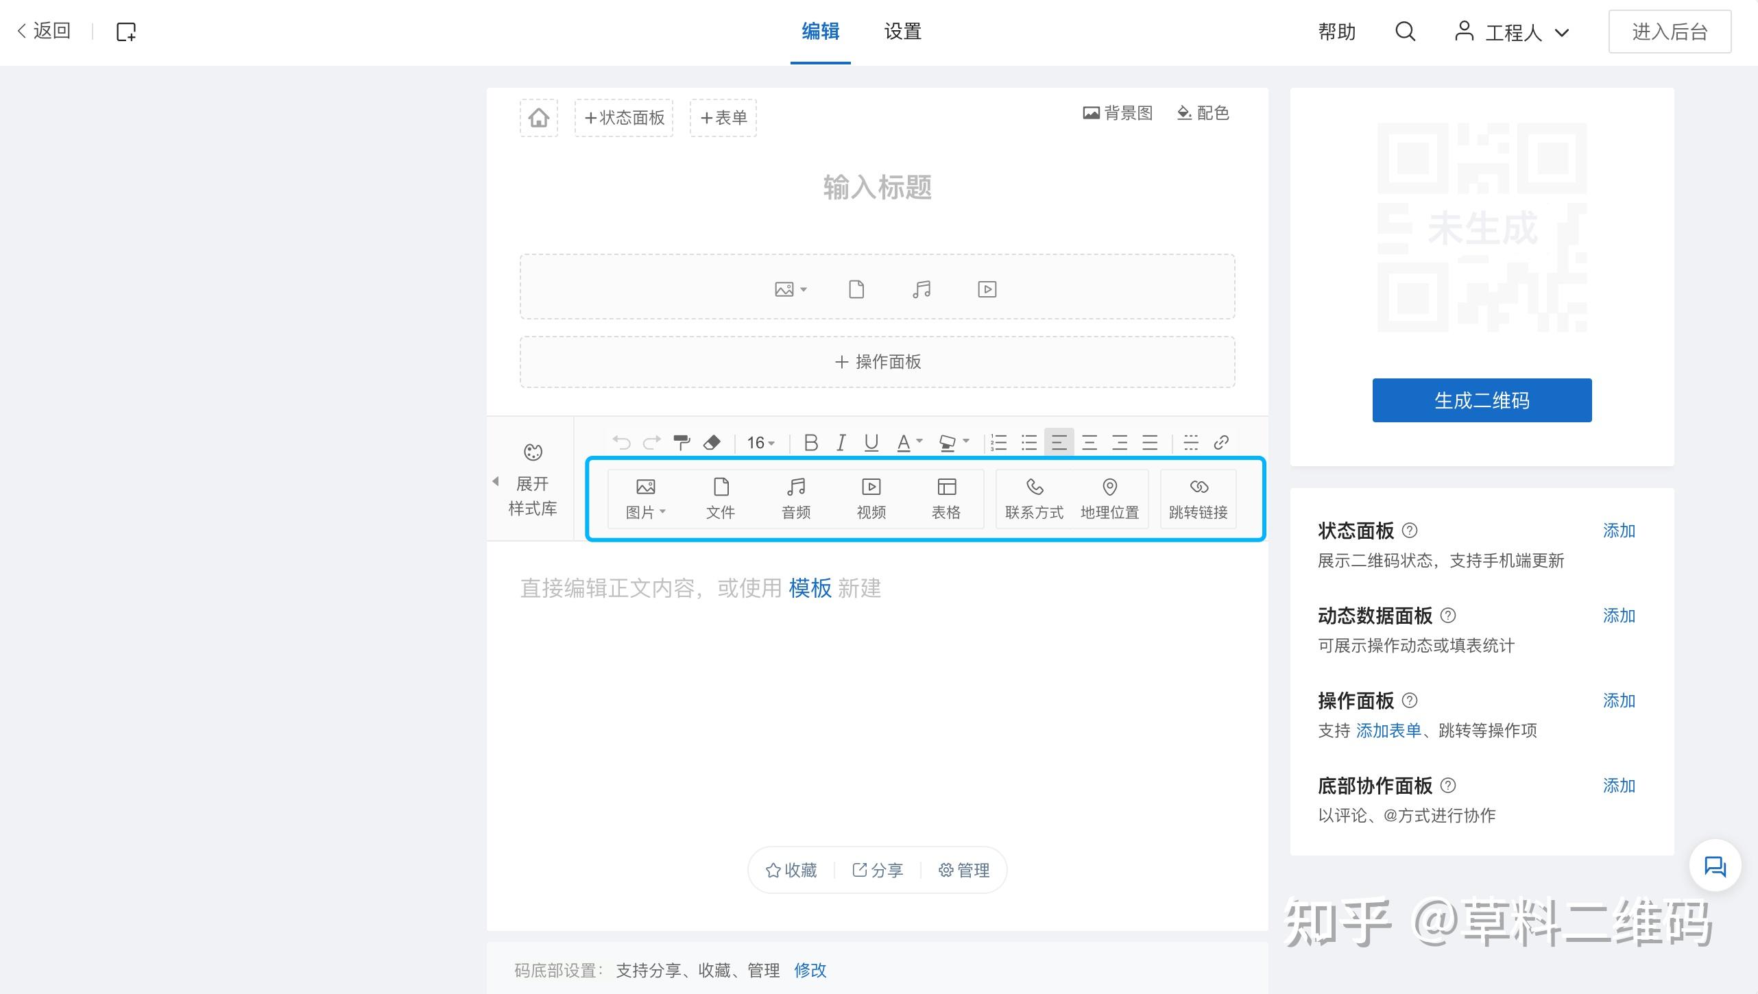Screen dimensions: 1758x994
Task: Click the eraser clear-format icon
Action: [x=712, y=442]
